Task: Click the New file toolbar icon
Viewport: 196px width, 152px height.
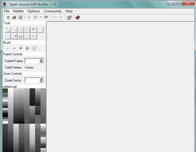Action: [x=8, y=17]
